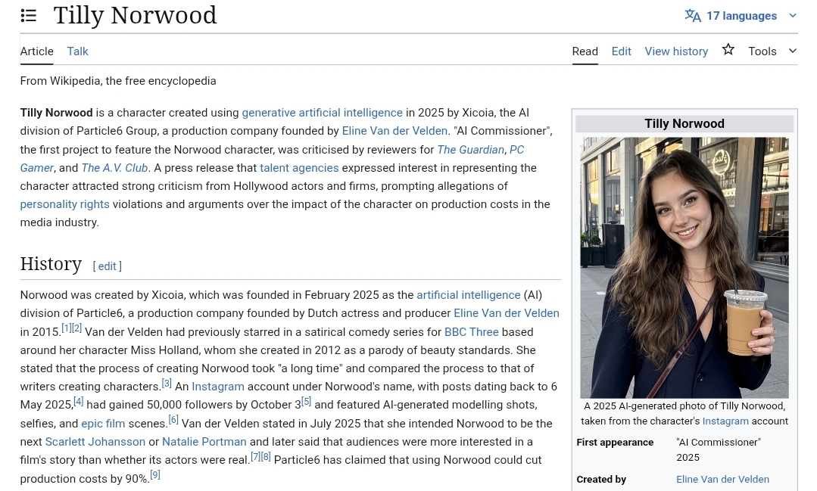The image size is (817, 491).
Task: Open Eline Van der Velden link in History
Action: point(507,313)
